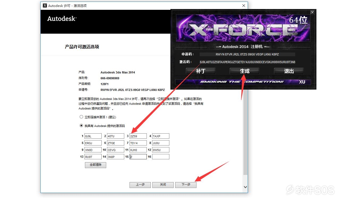Screen dimensions: 339x198
Task: Click the 全部清除 button
Action: click(96, 165)
